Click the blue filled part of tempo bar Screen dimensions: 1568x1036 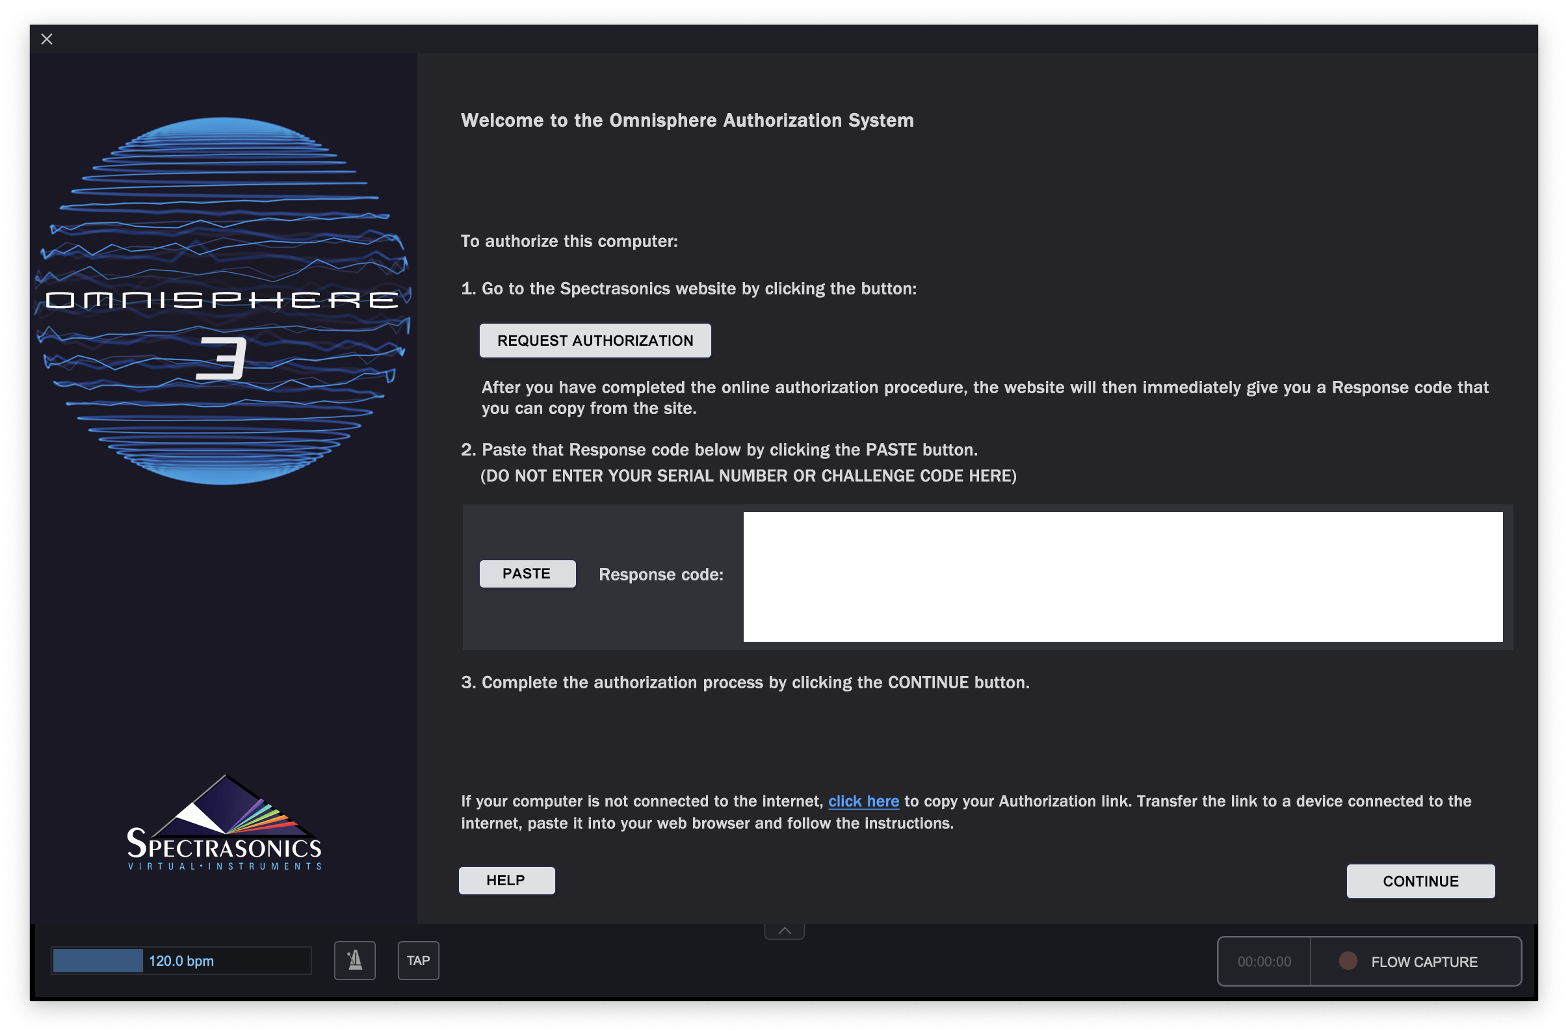98,961
